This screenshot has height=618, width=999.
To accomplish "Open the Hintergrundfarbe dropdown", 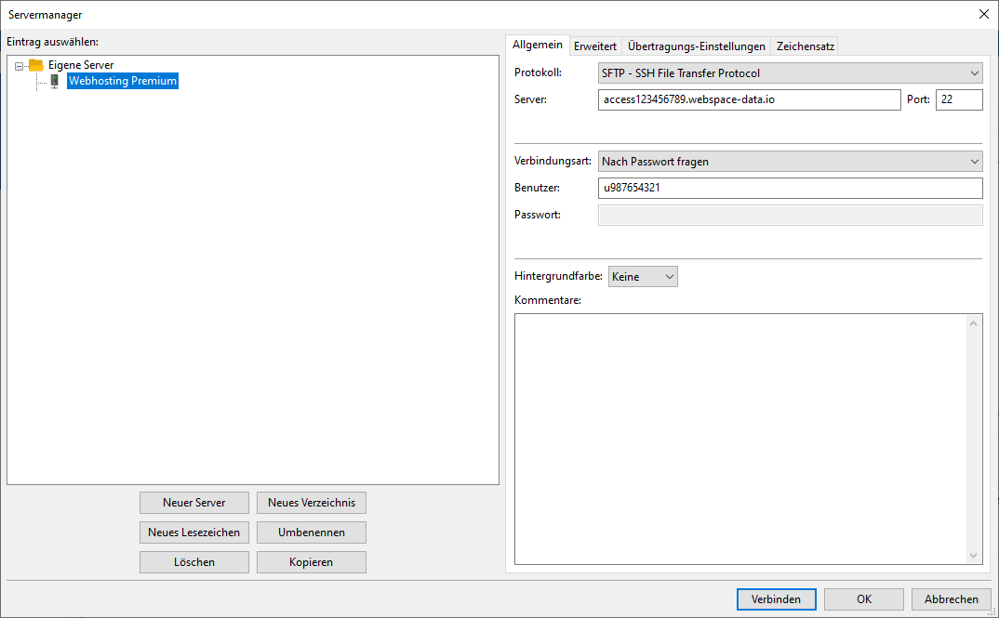I will click(643, 277).
